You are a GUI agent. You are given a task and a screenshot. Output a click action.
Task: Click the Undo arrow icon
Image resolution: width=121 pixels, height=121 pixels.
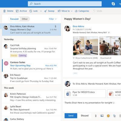(x=94, y=11)
